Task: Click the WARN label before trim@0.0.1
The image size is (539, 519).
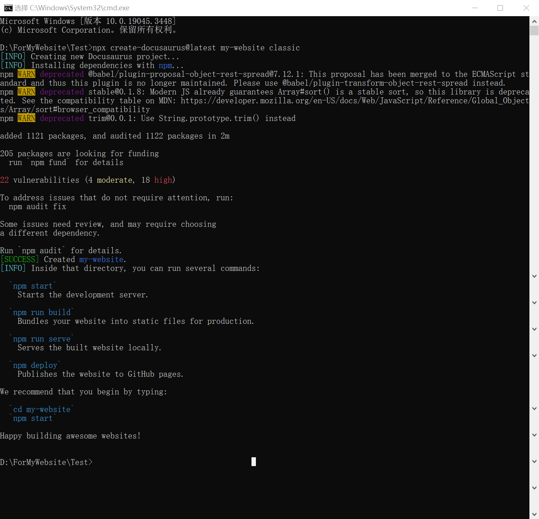Action: tap(26, 118)
